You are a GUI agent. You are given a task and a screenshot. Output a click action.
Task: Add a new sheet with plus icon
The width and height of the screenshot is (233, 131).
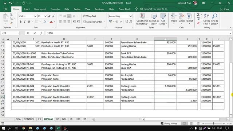point(94,119)
